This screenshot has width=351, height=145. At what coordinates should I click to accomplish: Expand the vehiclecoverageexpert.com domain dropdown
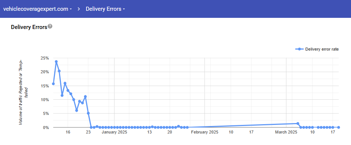pyautogui.click(x=38, y=9)
